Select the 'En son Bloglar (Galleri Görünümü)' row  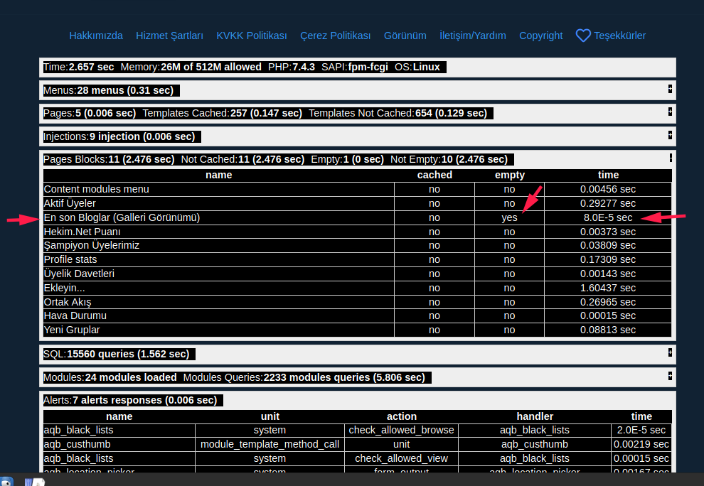coord(122,217)
